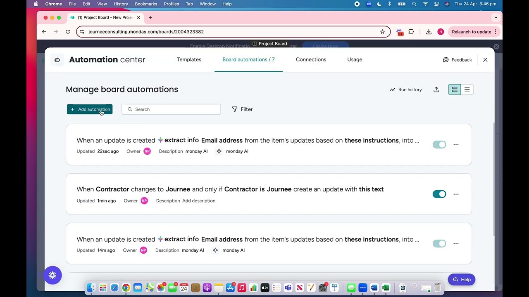Click Add automation button
The width and height of the screenshot is (529, 297).
[90, 109]
